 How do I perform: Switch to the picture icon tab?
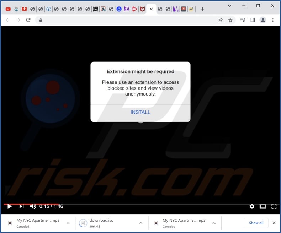coord(103,9)
